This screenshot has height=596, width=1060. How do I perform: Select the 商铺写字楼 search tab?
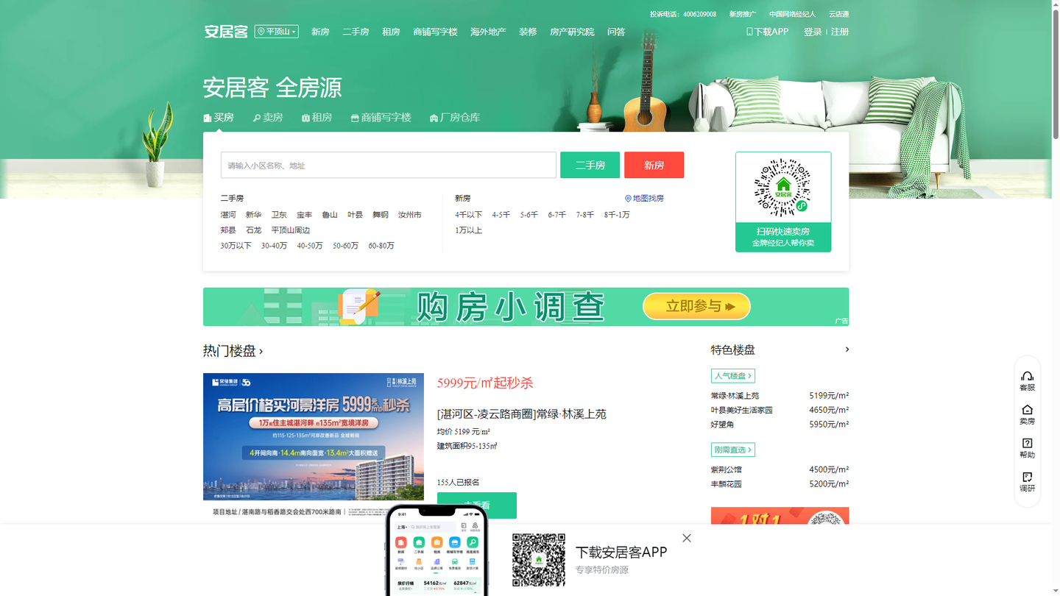click(381, 118)
